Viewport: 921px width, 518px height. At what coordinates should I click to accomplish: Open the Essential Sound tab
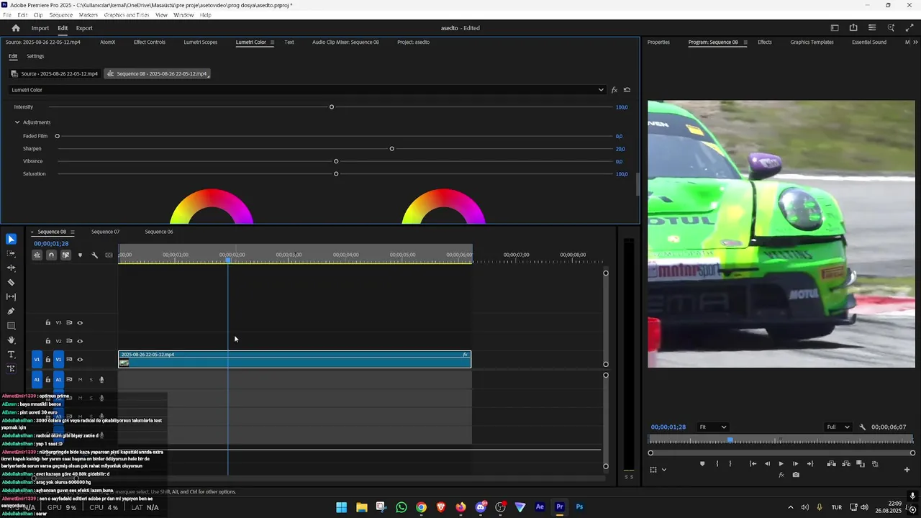point(869,42)
